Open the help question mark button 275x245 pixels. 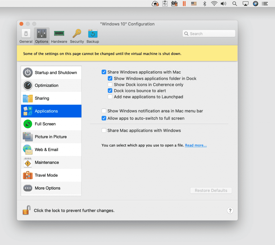pyautogui.click(x=230, y=210)
